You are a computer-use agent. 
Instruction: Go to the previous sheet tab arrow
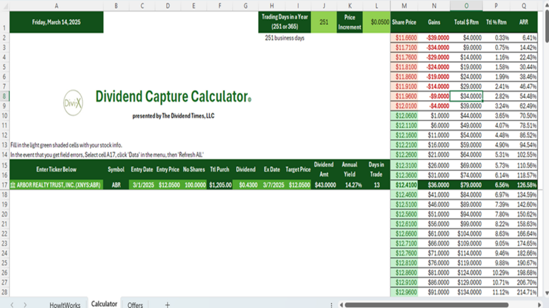point(12,305)
